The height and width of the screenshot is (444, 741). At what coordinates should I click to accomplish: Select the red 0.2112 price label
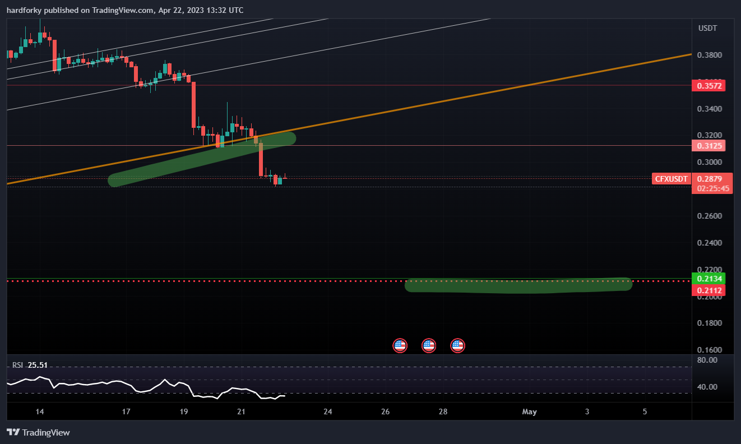pos(709,290)
